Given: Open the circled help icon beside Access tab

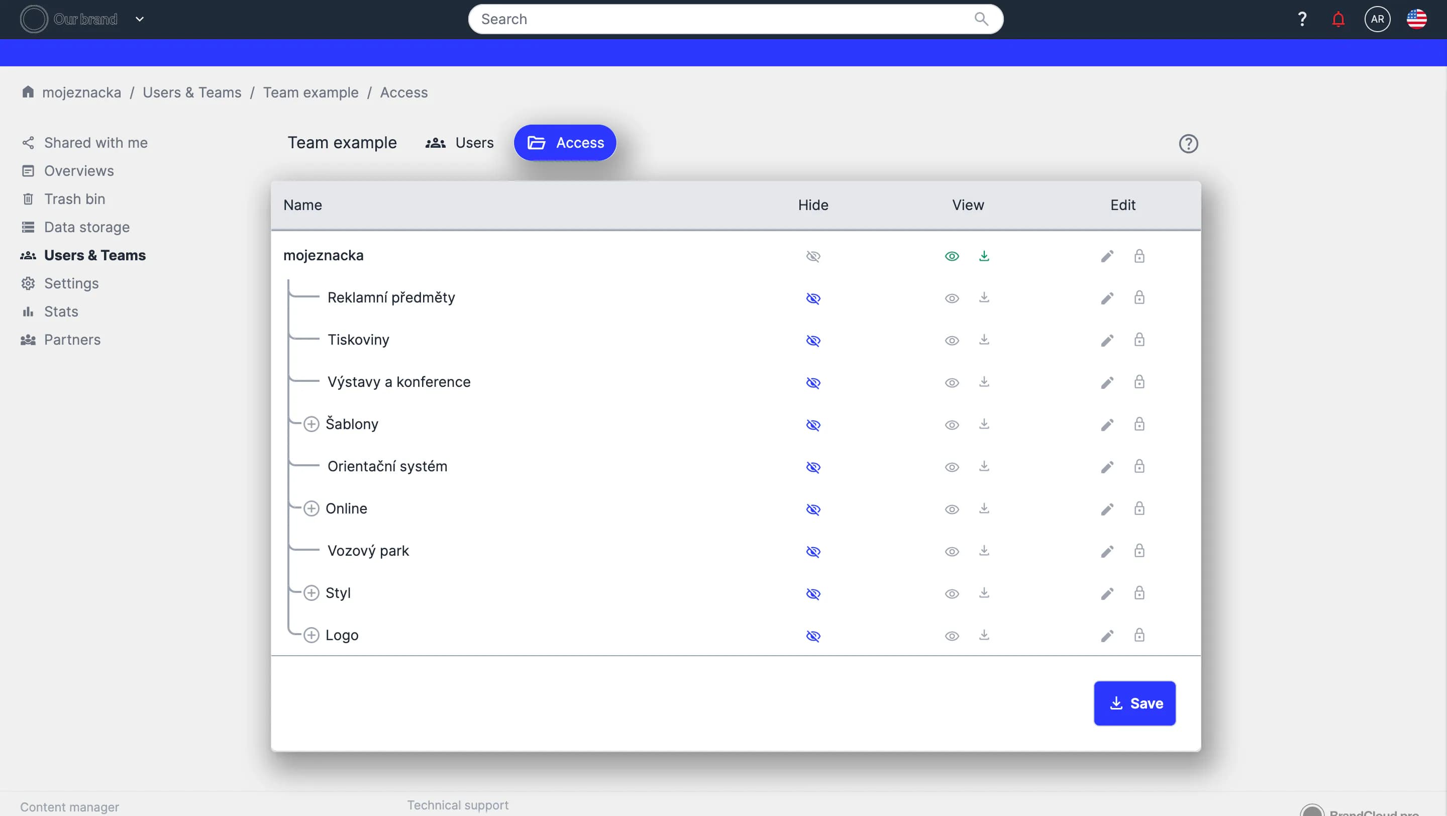Looking at the screenshot, I should click(1188, 144).
